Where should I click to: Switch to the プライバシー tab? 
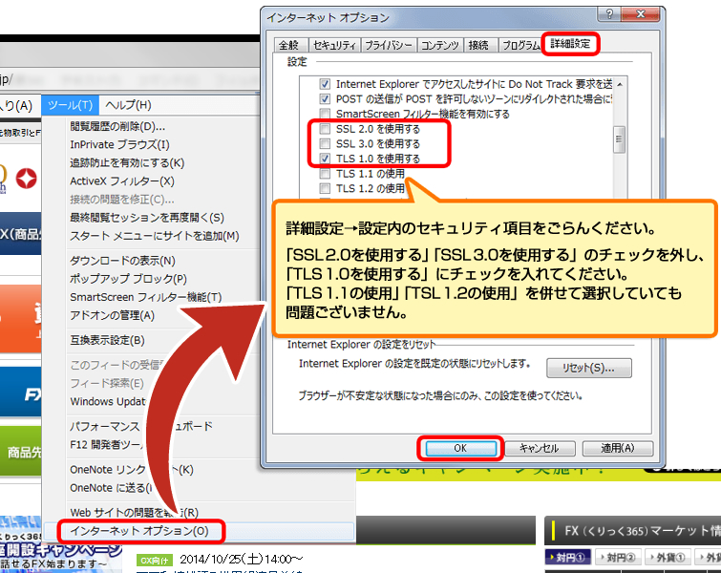pos(389,45)
